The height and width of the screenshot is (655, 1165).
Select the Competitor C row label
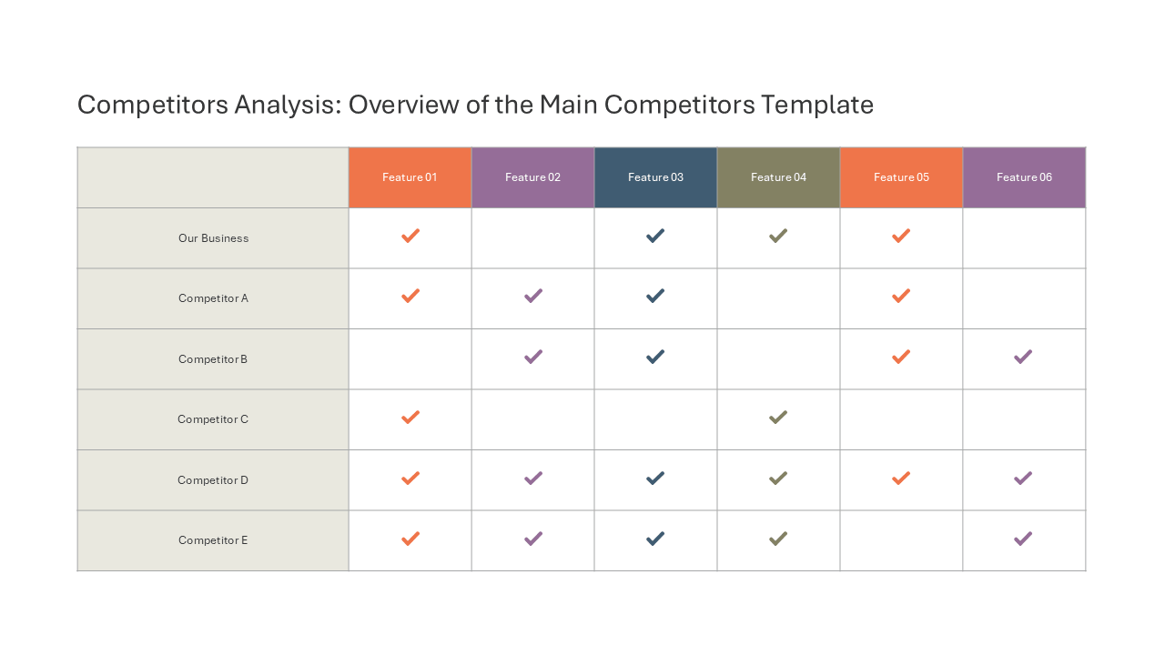pyautogui.click(x=213, y=419)
